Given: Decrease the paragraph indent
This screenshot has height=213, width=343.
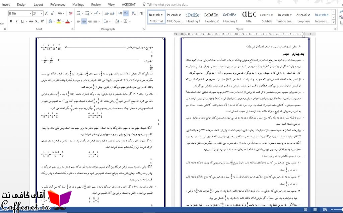Looking at the screenshot, I should 107,13.
